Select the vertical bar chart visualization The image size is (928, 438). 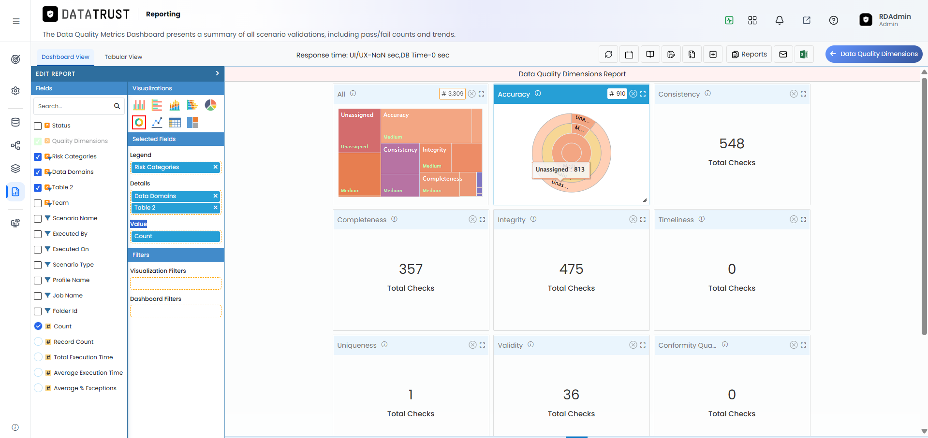[x=139, y=105]
